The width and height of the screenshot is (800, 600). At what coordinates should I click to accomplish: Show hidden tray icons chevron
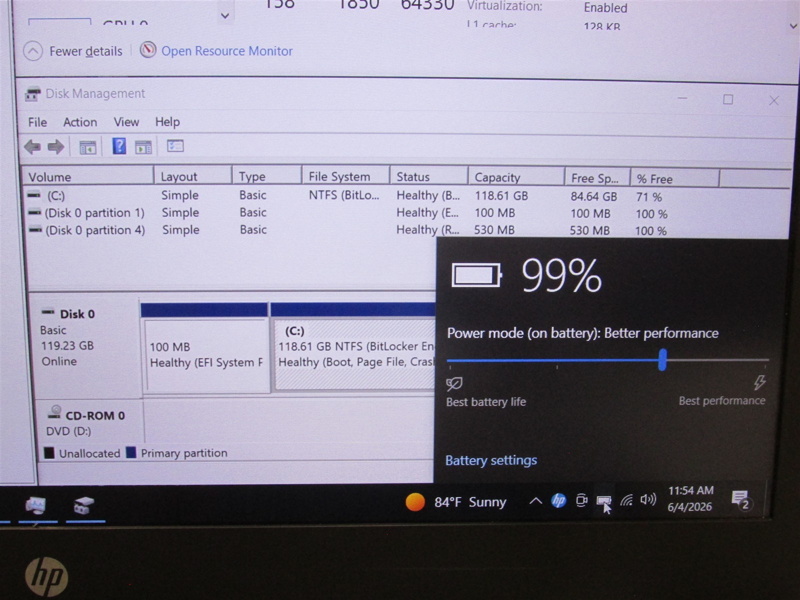click(x=535, y=500)
